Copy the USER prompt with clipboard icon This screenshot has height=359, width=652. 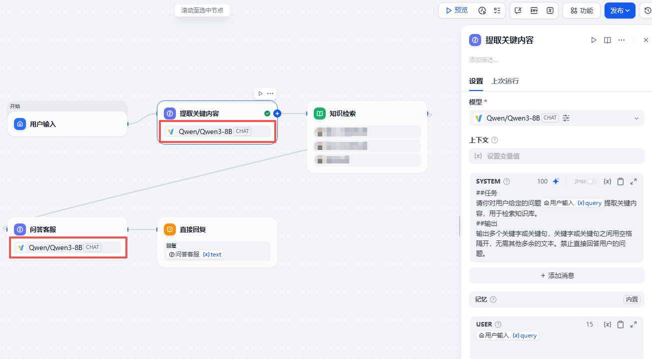click(621, 324)
